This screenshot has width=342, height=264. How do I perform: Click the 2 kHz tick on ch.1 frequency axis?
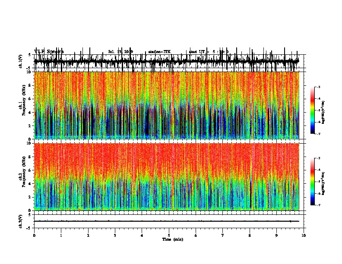30,126
